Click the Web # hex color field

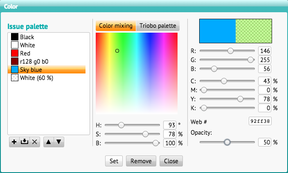pyautogui.click(x=260, y=121)
